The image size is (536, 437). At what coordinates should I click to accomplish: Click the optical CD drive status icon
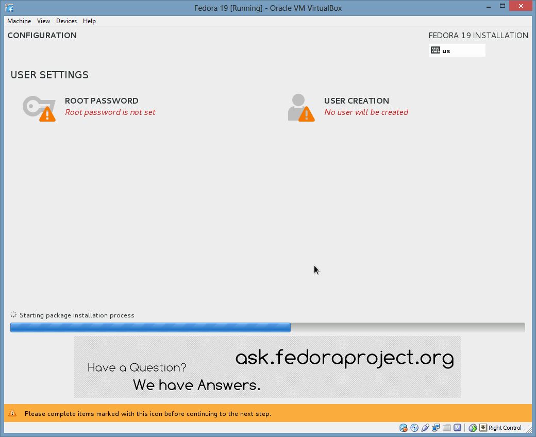[414, 428]
